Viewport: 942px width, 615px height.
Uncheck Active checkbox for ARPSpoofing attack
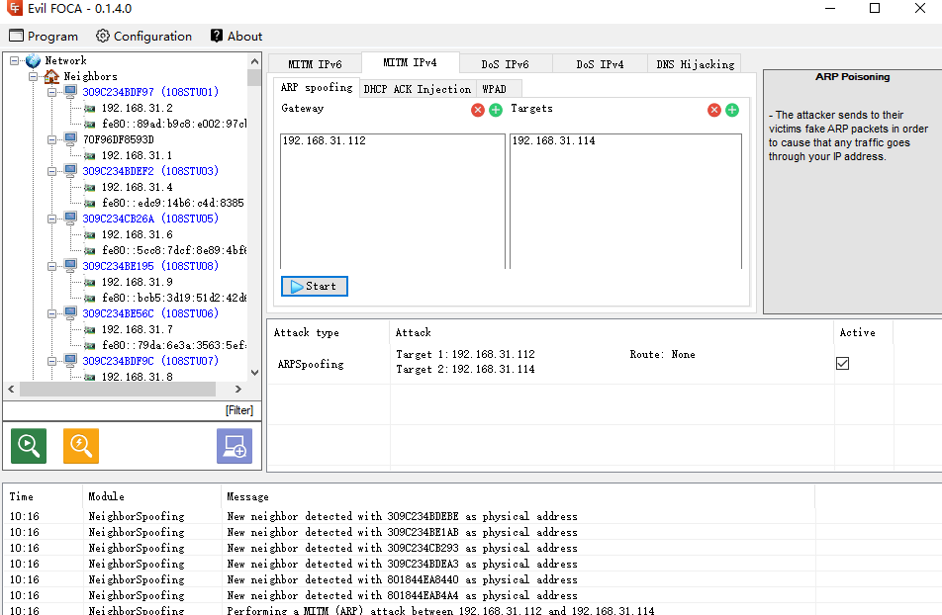842,363
